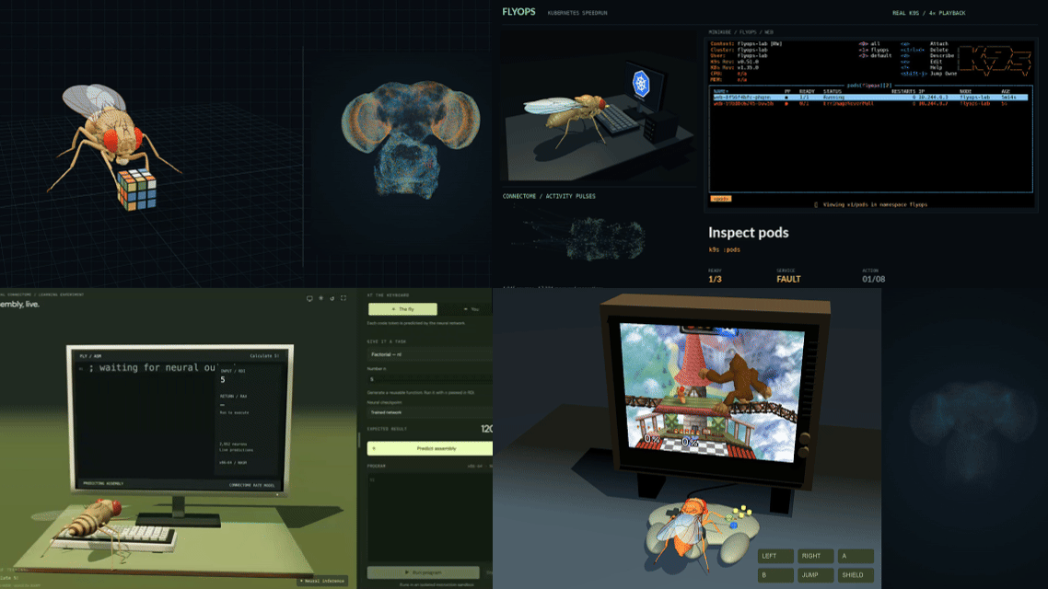
Task: Click the colorful fly brain connectome model
Action: coord(411,139)
